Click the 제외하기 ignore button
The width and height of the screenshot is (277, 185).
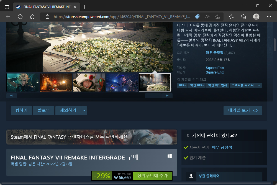(68, 111)
